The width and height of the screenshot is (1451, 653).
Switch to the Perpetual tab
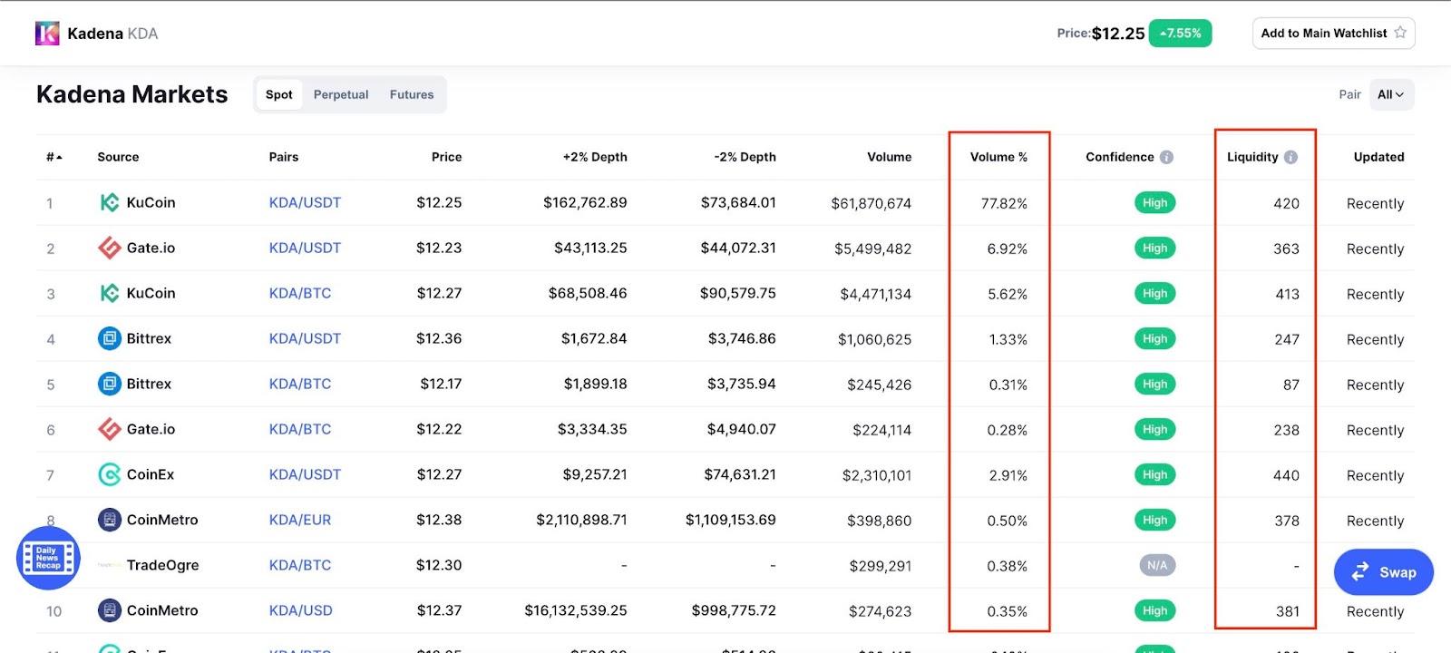point(341,94)
